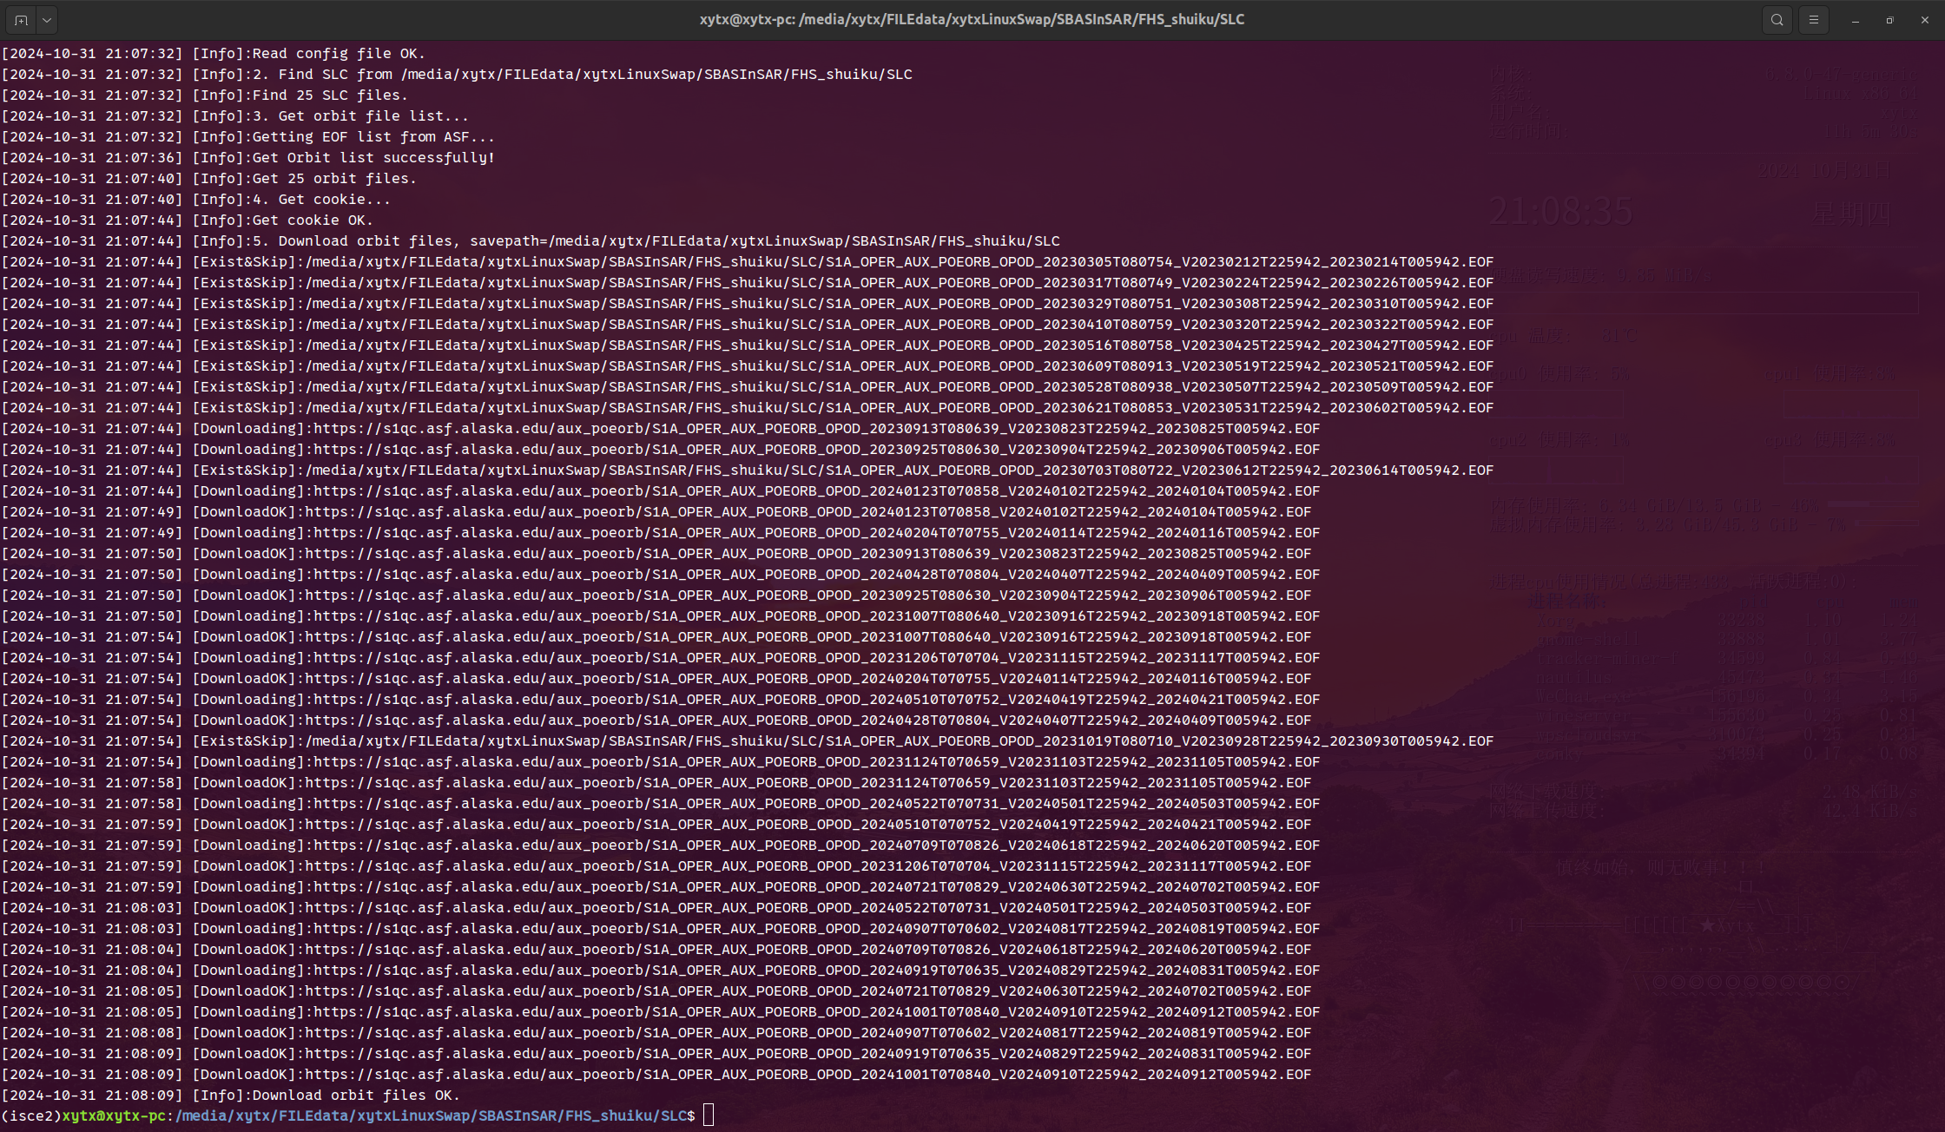Open Downloading URL for 20240919T070635 EOF

coord(817,971)
